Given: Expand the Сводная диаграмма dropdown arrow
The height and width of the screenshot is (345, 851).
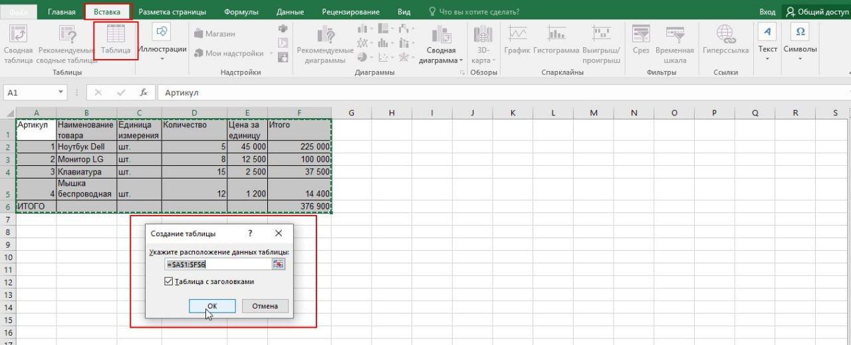Looking at the screenshot, I should click(x=461, y=60).
